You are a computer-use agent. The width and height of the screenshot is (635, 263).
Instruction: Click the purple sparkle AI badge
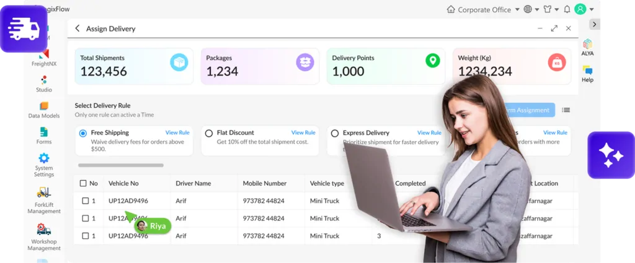pyautogui.click(x=611, y=155)
